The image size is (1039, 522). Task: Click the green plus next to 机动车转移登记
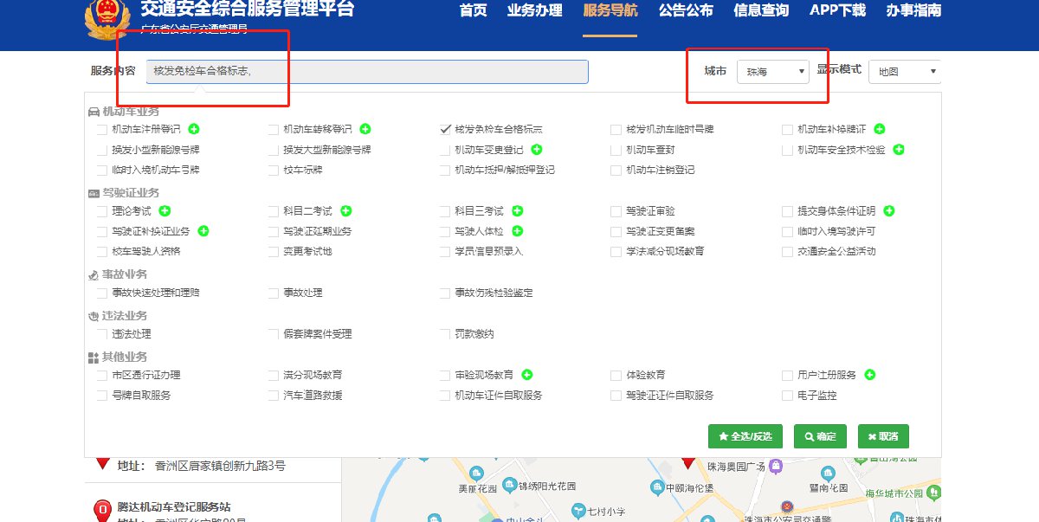click(x=365, y=129)
